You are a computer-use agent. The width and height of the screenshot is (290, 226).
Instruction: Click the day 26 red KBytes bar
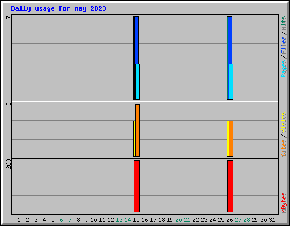point(231,186)
